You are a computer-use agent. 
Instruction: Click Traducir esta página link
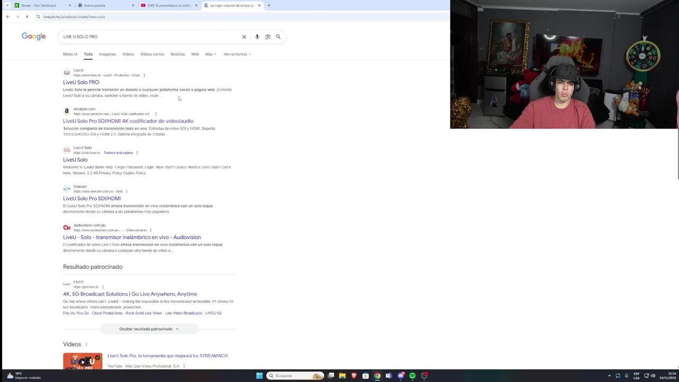[118, 153]
